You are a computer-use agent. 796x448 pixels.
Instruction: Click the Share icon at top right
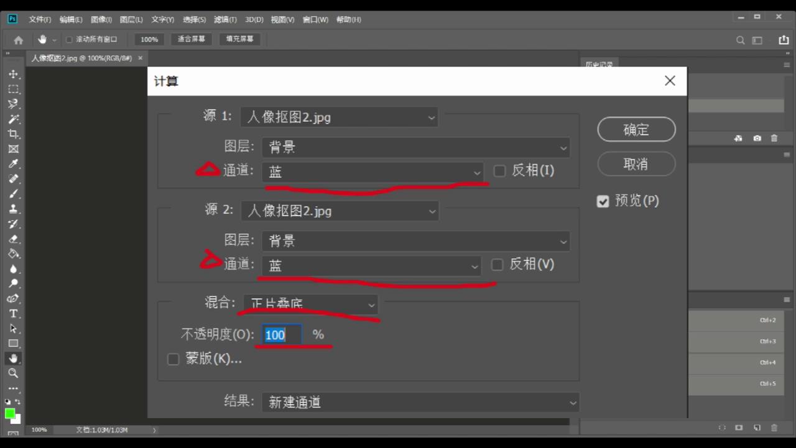[x=784, y=40]
